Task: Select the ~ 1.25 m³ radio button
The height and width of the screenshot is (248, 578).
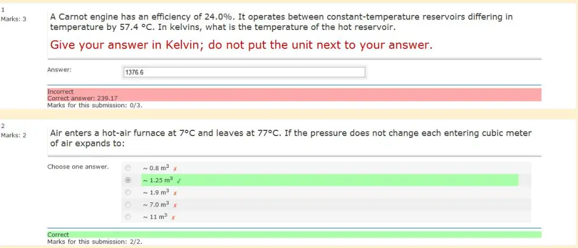Action: tap(128, 181)
